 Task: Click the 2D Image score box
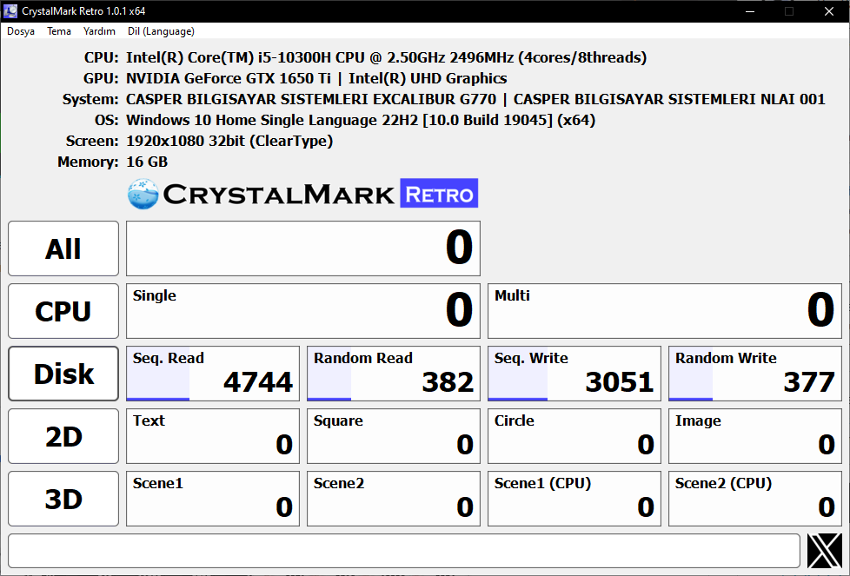click(x=755, y=436)
